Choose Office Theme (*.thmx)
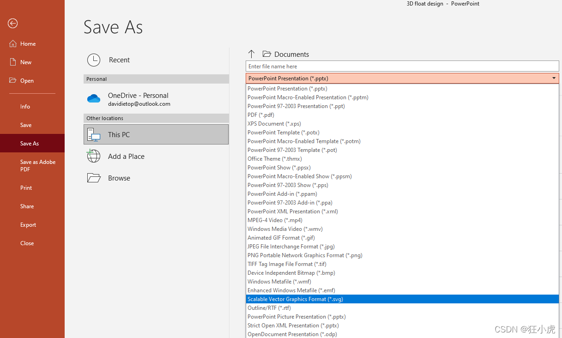Viewport: 562px width, 338px height. 402,158
